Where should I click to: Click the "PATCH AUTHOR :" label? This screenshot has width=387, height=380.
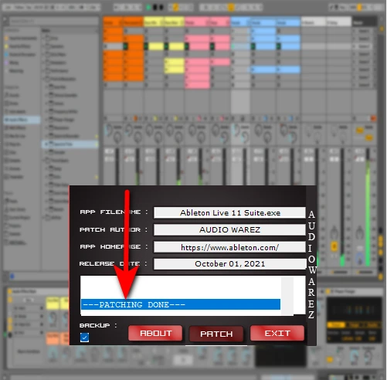(x=114, y=229)
